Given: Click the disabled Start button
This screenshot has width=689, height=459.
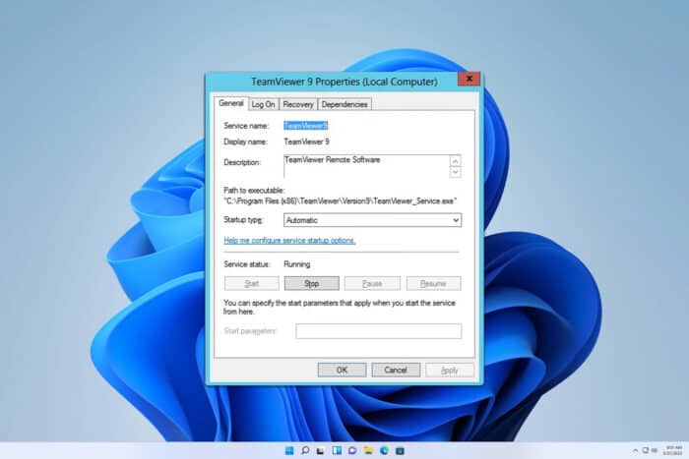Looking at the screenshot, I should (x=251, y=283).
